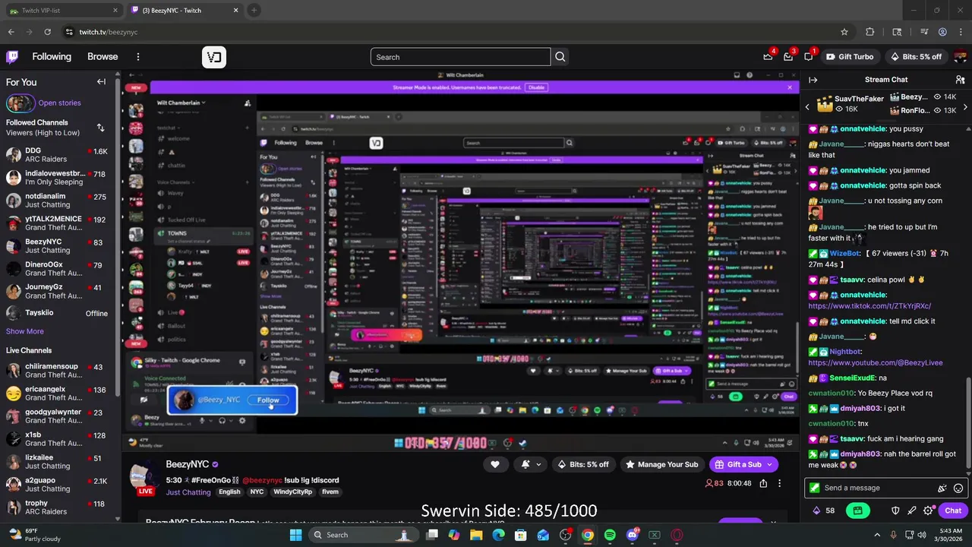Open chat settings gear
This screenshot has width=972, height=547.
928,511
